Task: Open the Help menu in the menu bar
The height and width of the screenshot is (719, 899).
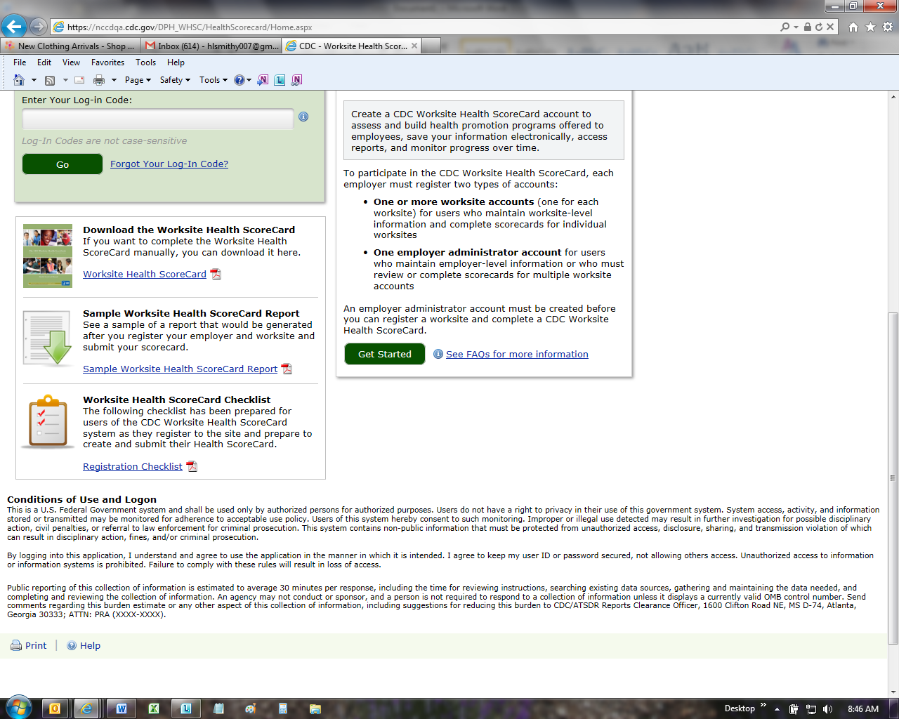Action: tap(176, 62)
